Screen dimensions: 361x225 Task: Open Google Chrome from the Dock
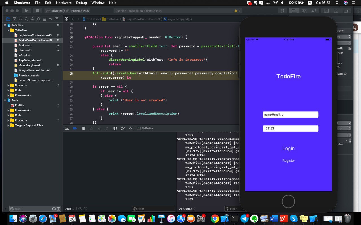(215, 219)
